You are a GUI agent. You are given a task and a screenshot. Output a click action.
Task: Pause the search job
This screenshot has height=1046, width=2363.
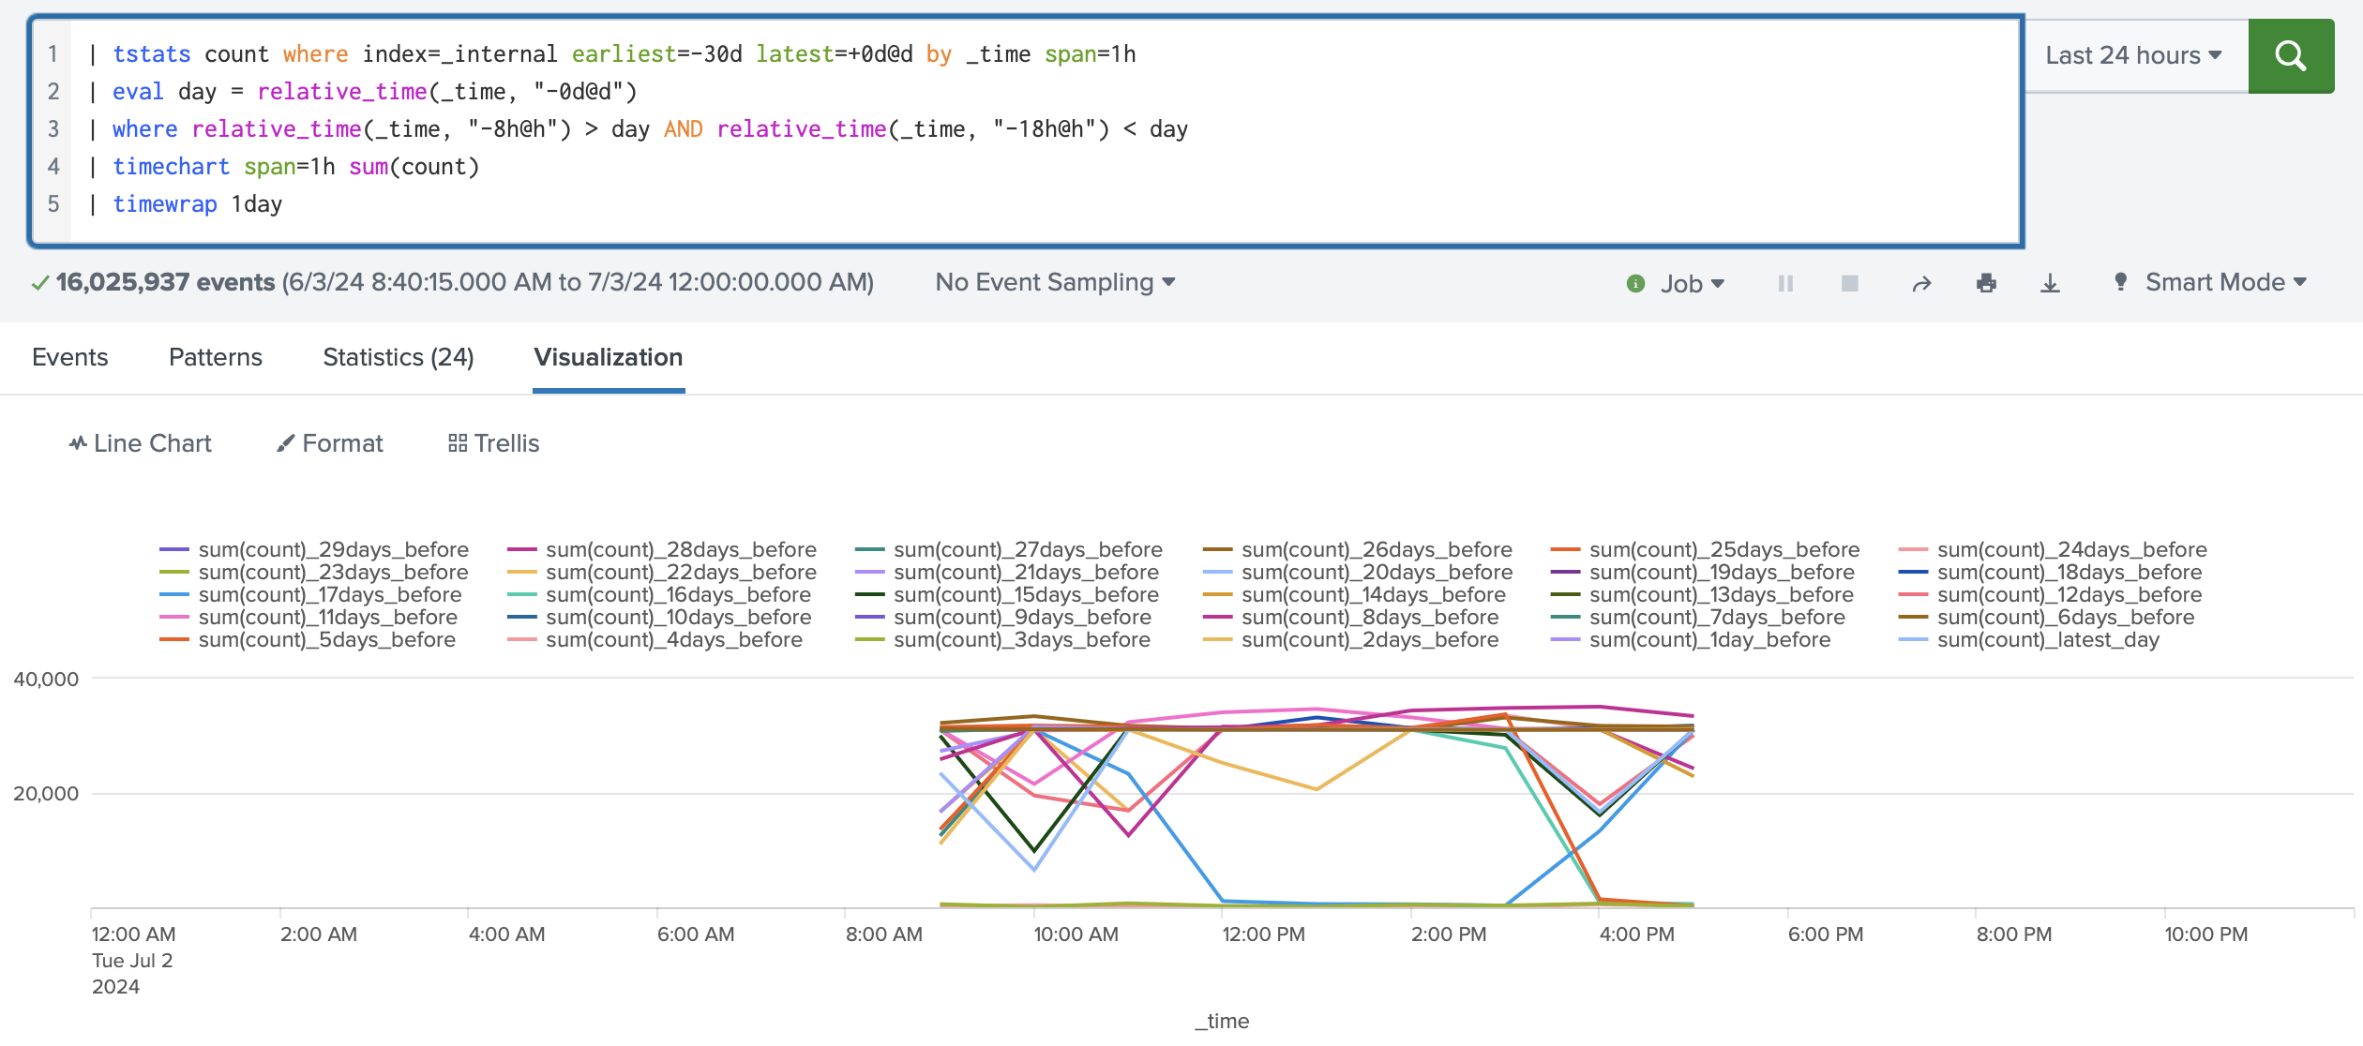[1785, 283]
